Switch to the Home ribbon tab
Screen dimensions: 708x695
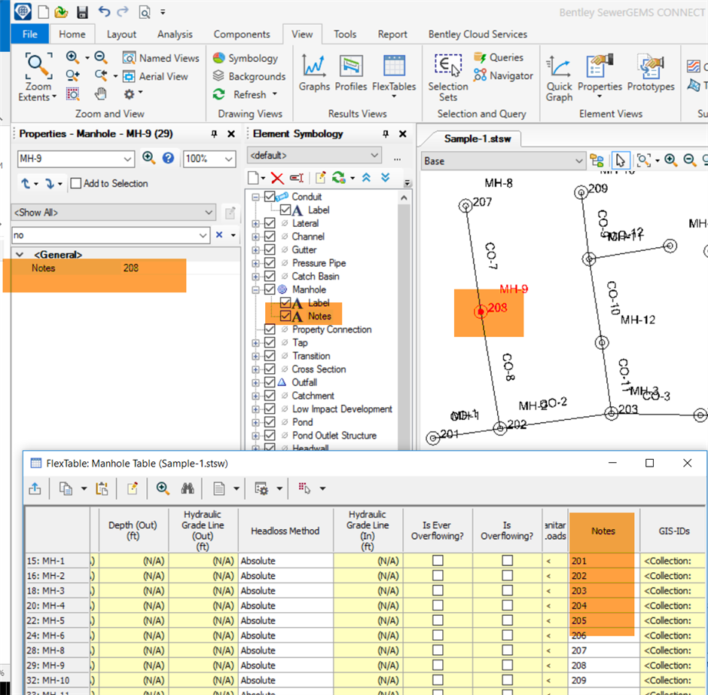[x=72, y=35]
